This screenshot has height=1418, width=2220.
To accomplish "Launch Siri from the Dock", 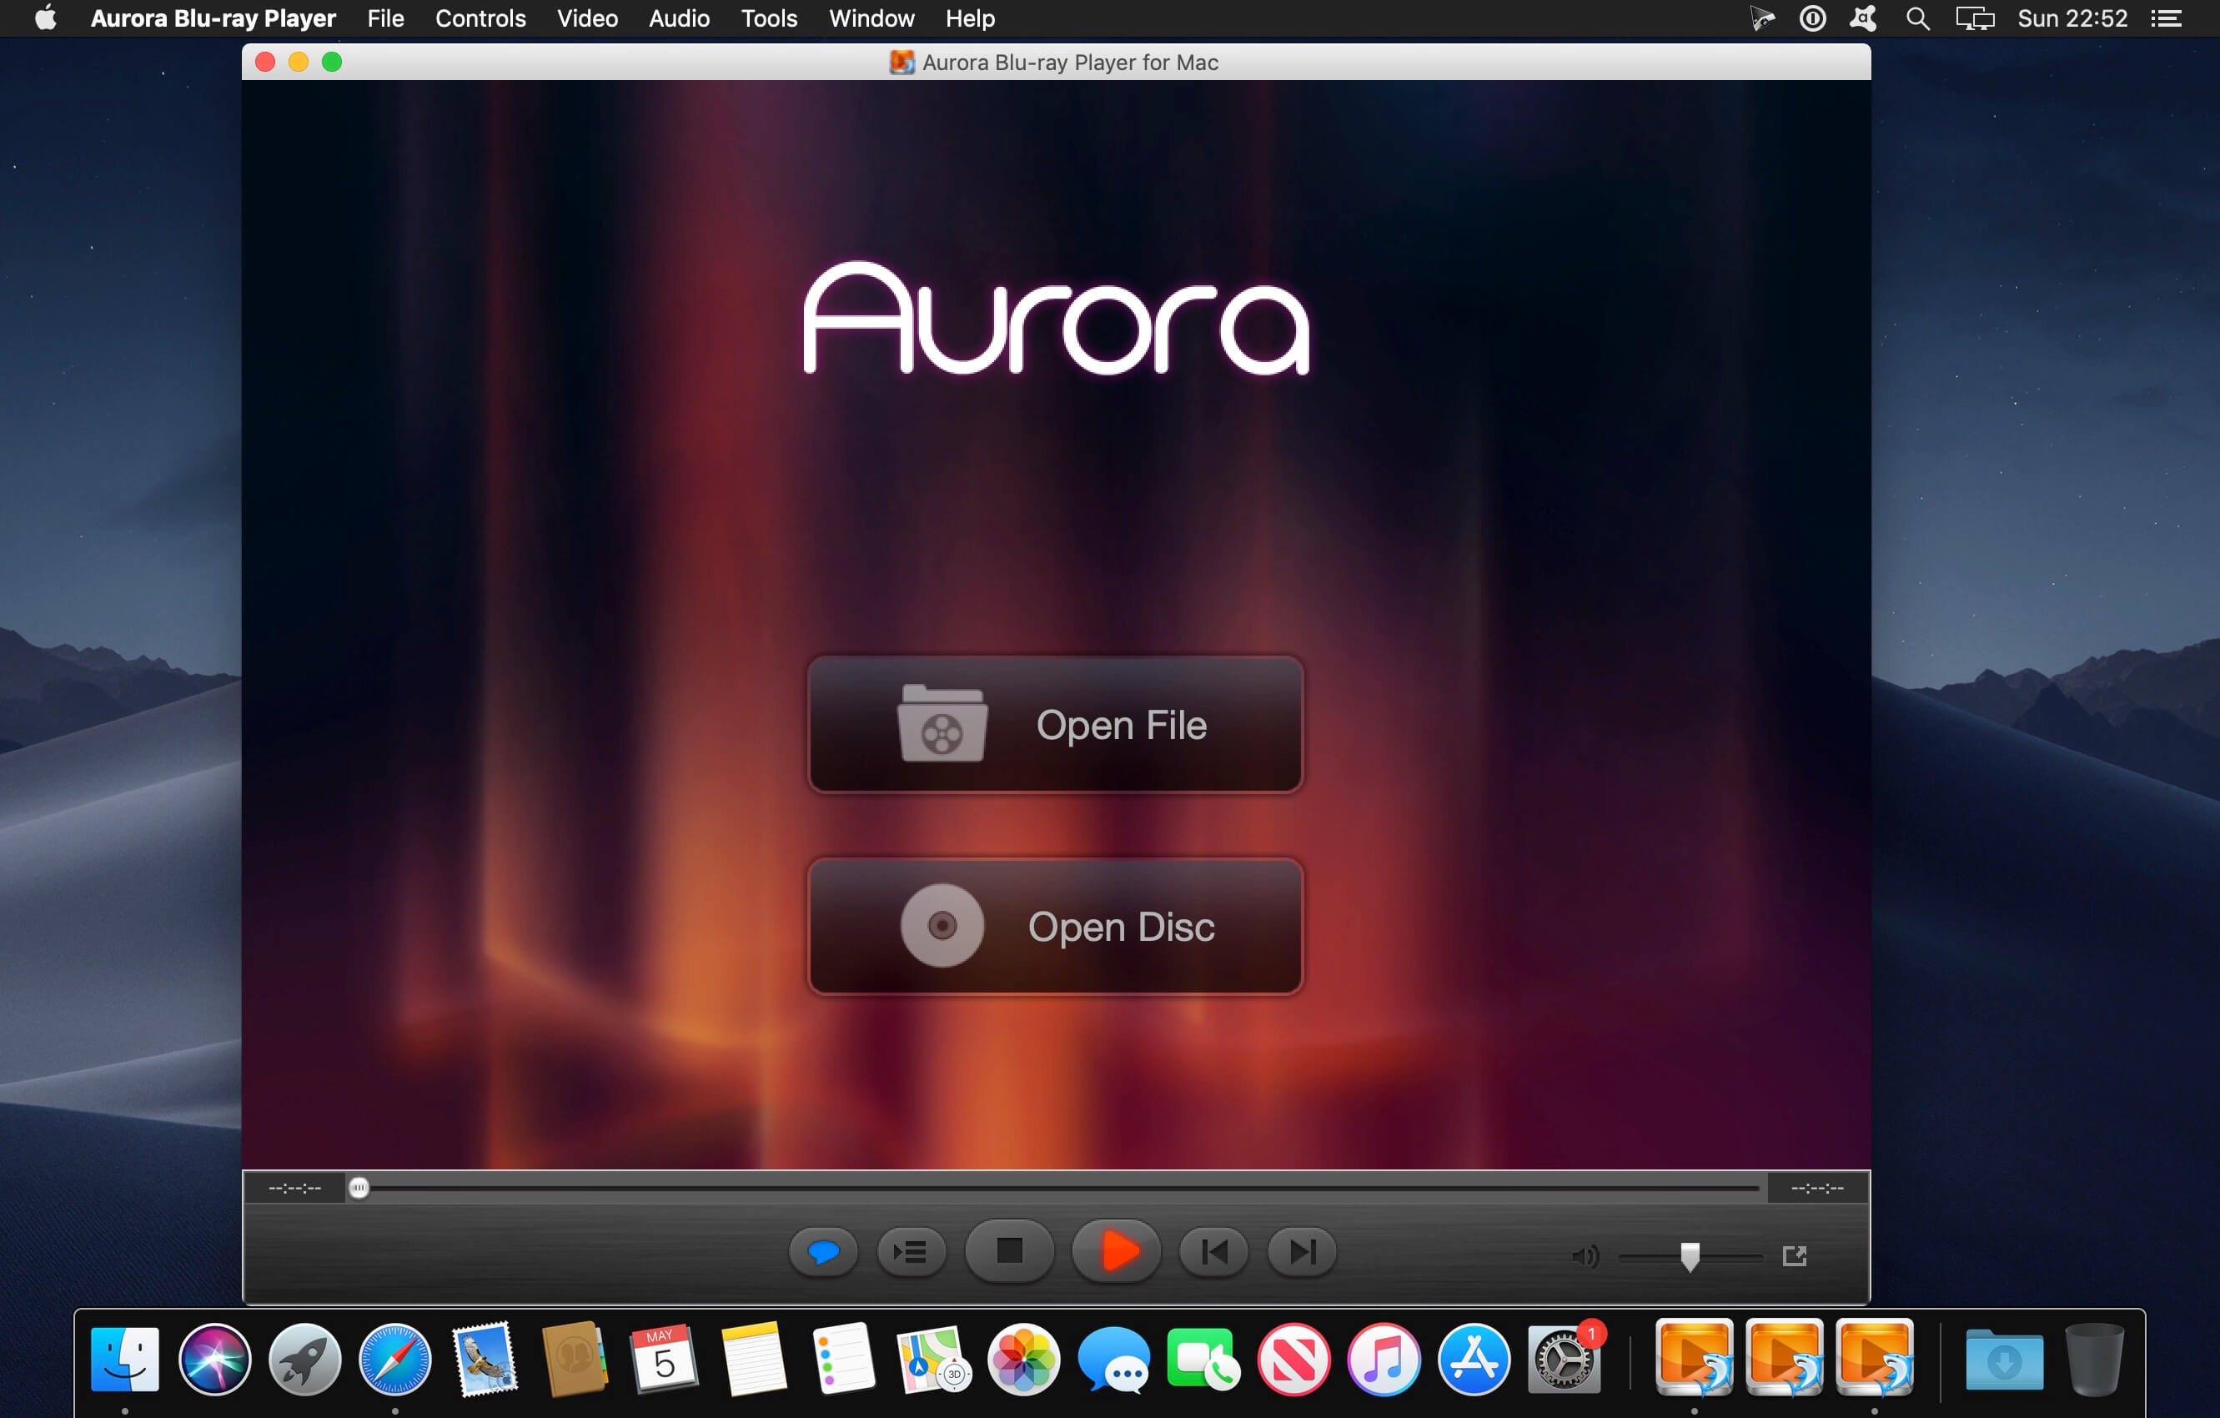I will pyautogui.click(x=215, y=1359).
